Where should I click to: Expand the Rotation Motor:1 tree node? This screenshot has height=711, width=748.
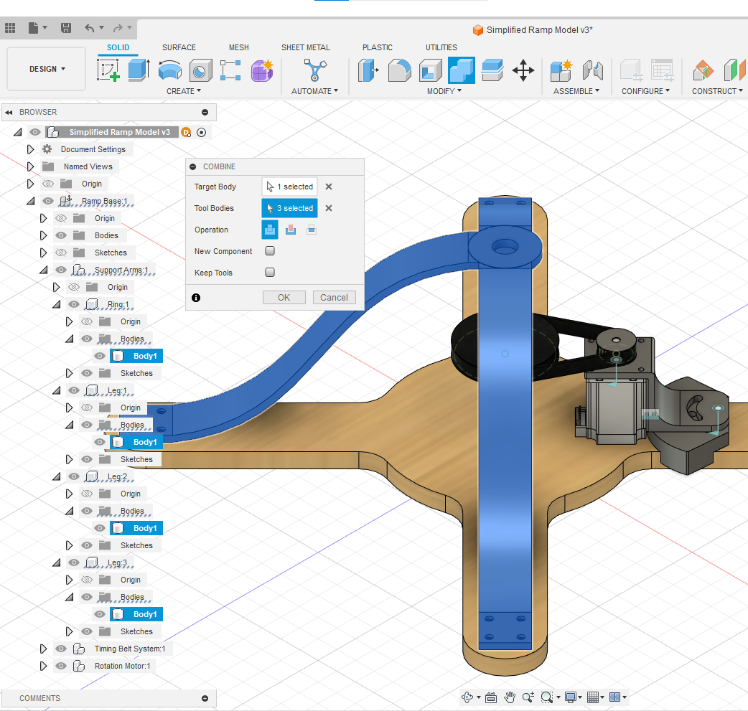point(45,666)
